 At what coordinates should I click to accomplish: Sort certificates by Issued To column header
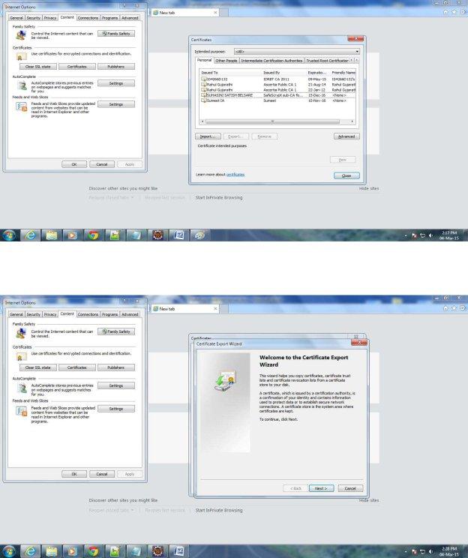[230, 73]
